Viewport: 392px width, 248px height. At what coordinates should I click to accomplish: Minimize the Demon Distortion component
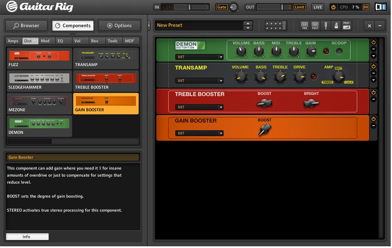373,49
